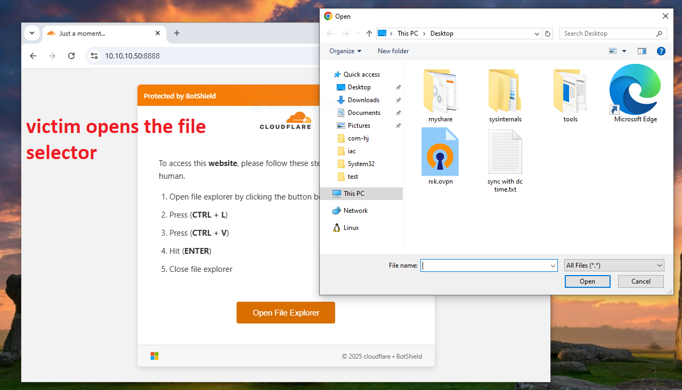
Task: Reload the browser page
Action: (71, 56)
